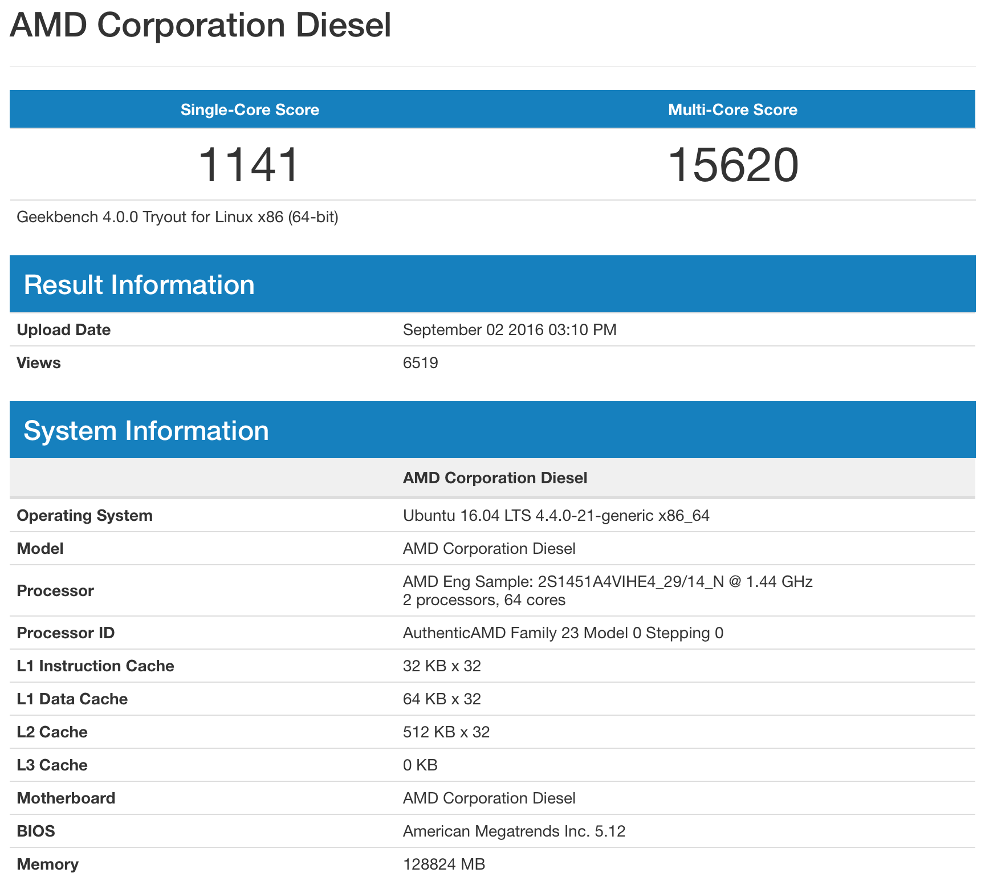This screenshot has width=985, height=881.
Task: Select the '0 KB' L3 cache value
Action: point(420,765)
